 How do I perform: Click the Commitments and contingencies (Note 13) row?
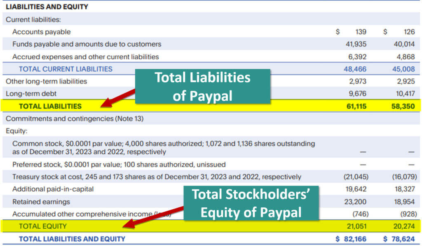tap(73, 118)
